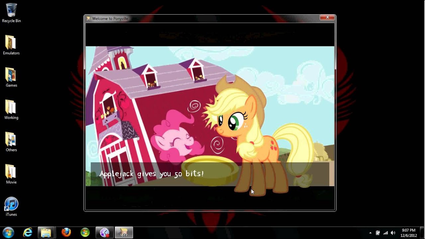The image size is (425, 239).
Task: Select the Movie folder icon
Action: (11, 174)
